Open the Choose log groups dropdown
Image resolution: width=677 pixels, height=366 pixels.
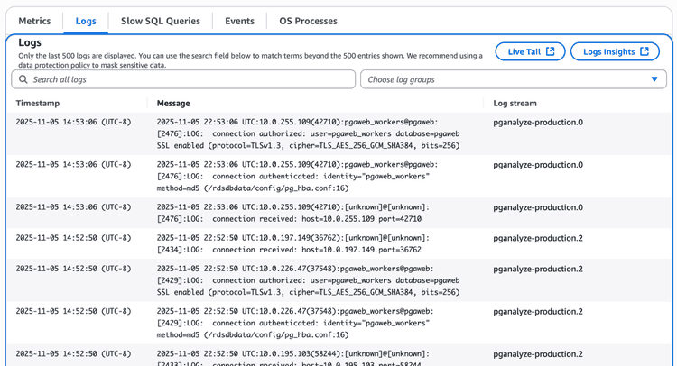coord(514,79)
